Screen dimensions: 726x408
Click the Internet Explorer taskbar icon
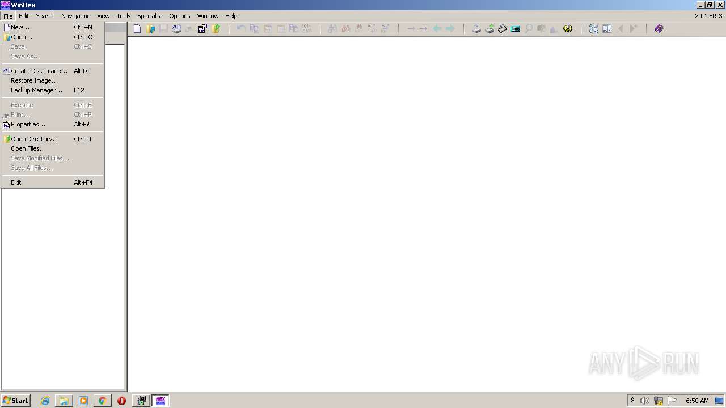(45, 401)
